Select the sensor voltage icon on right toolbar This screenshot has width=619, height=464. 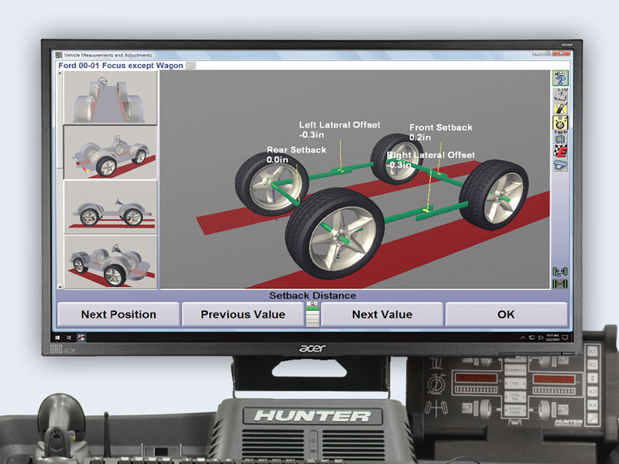(559, 96)
